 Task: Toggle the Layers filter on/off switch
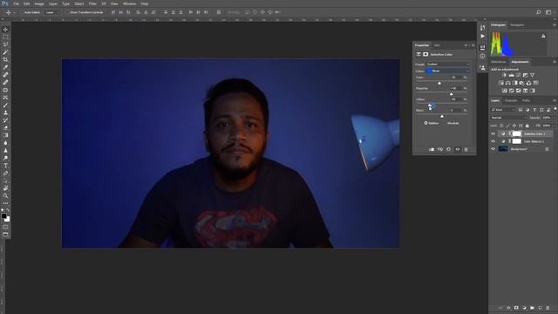555,109
